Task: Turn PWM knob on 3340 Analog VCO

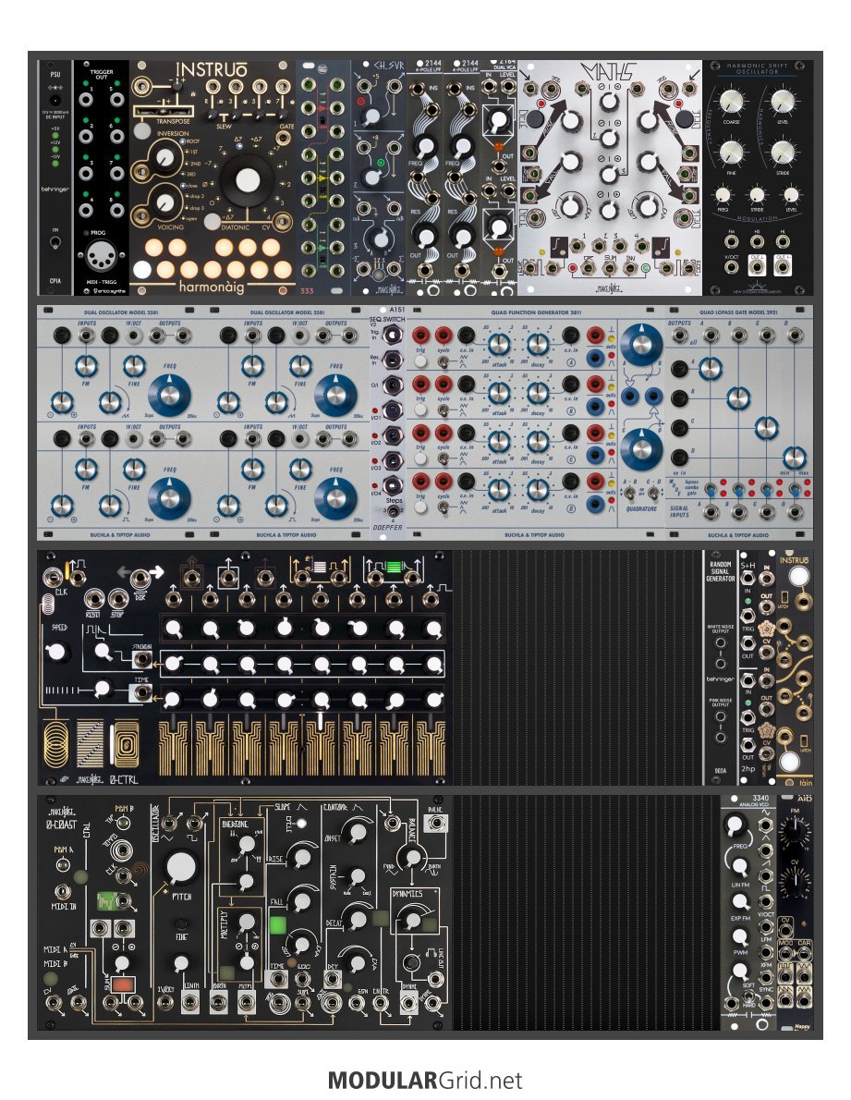Action: click(x=739, y=935)
